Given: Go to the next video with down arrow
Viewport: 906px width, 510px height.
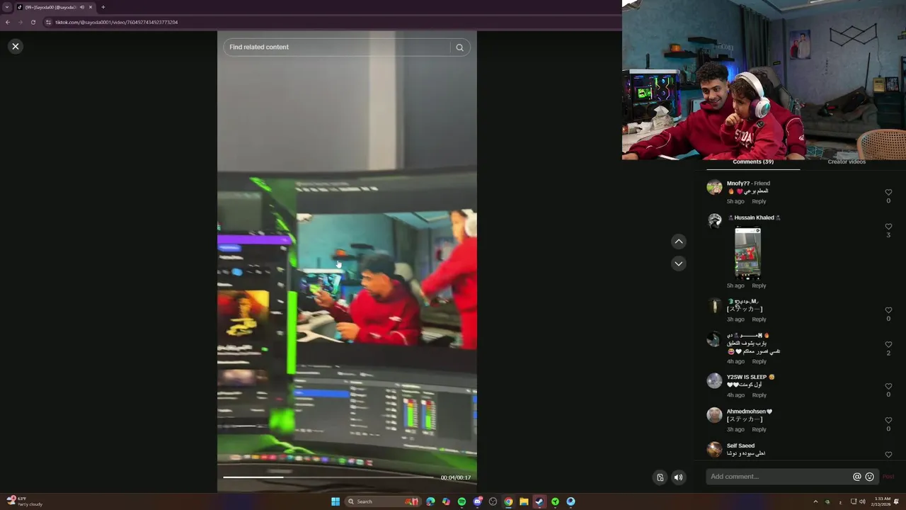Looking at the screenshot, I should point(678,263).
